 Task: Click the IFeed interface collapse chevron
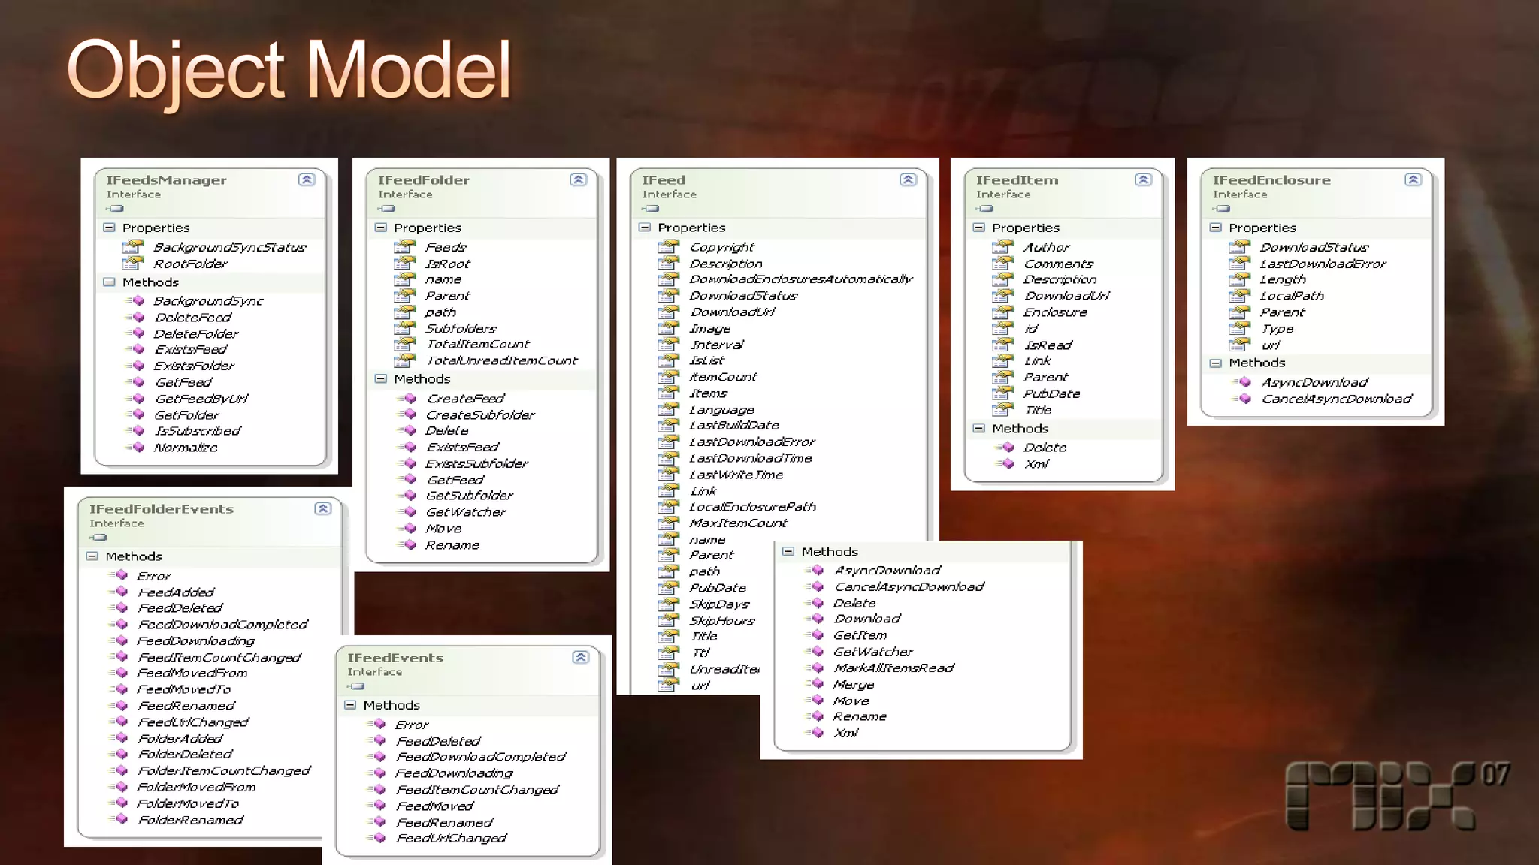coord(908,179)
